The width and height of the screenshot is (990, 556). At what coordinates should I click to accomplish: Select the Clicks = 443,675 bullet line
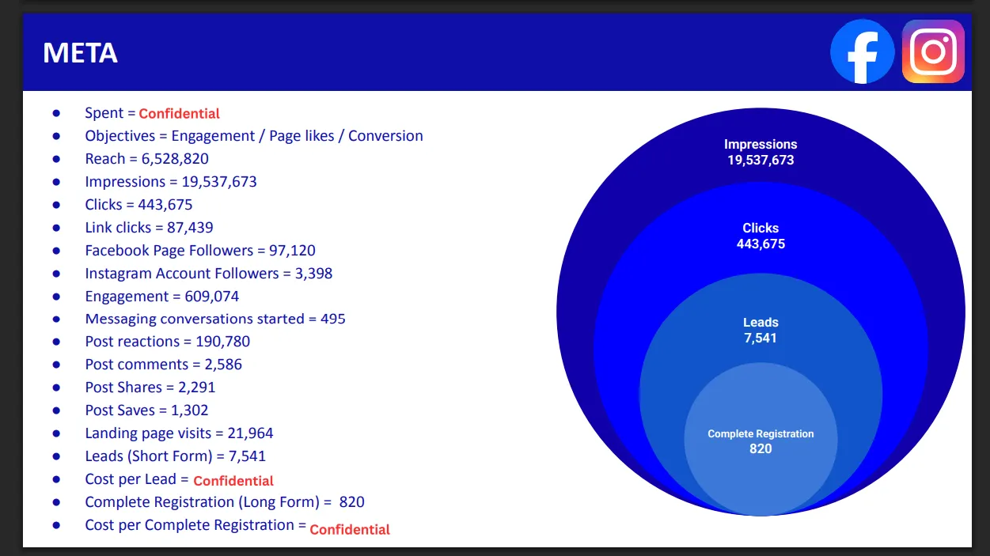pyautogui.click(x=139, y=205)
